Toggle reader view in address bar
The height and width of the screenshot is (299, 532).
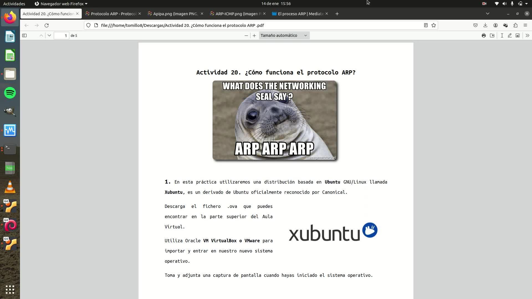pos(426,25)
